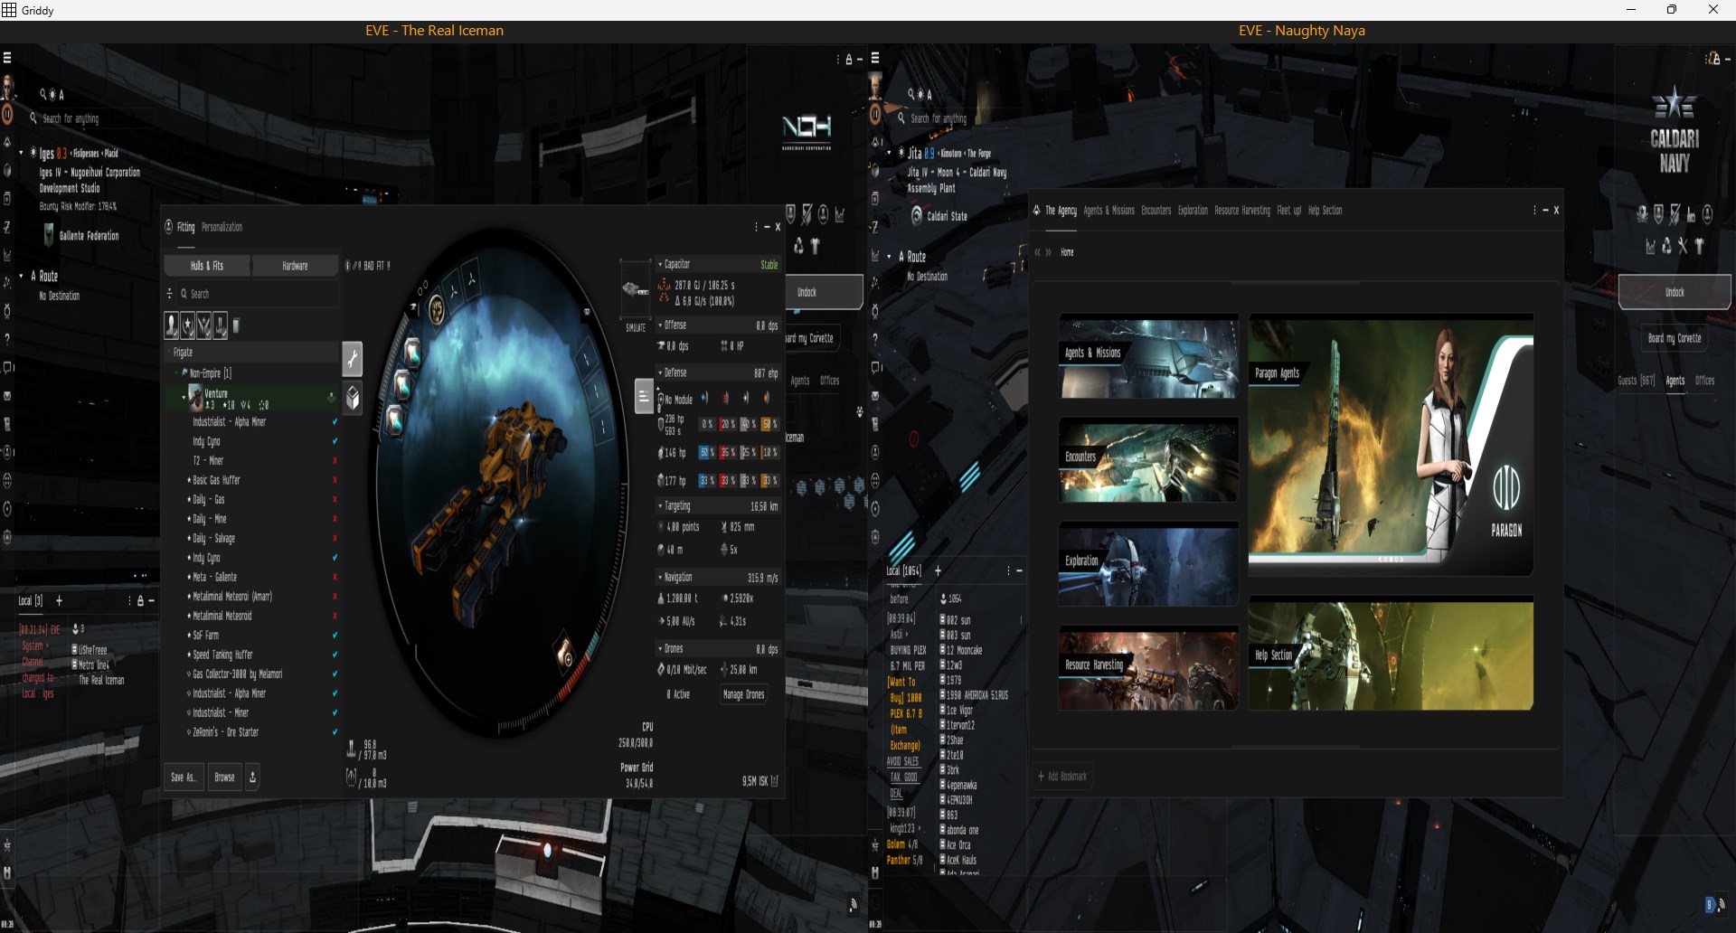Open the question mark help icon in The Real Iceman sidebar
1736x933 pixels.
(7, 339)
